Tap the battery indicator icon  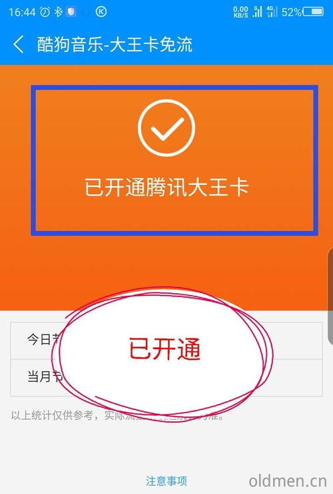[313, 12]
